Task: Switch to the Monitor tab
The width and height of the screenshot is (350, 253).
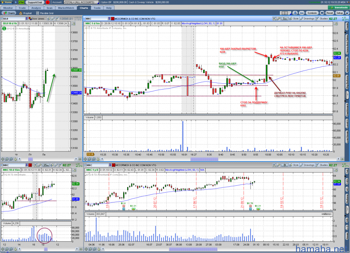Action: coord(8,8)
